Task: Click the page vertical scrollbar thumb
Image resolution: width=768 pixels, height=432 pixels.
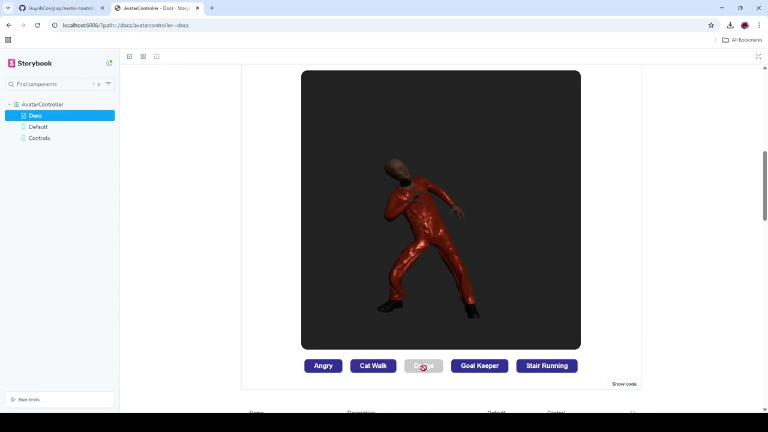Action: coord(764,186)
